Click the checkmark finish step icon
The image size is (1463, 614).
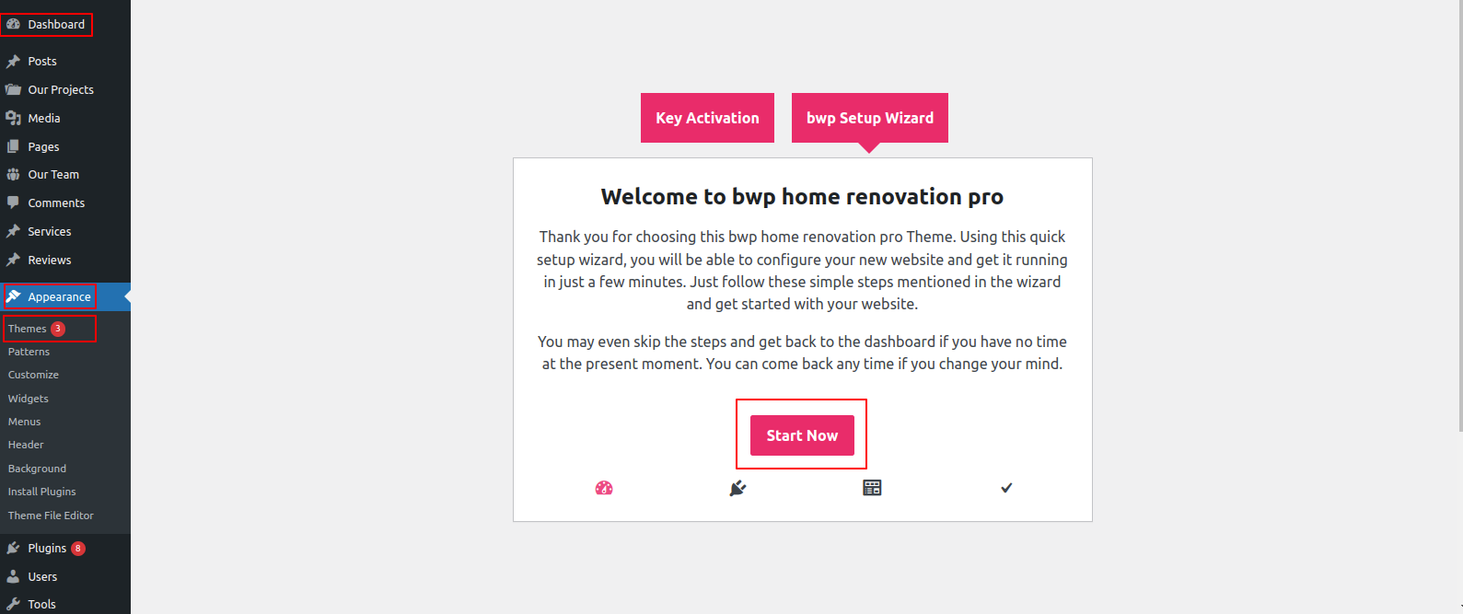pyautogui.click(x=1006, y=488)
